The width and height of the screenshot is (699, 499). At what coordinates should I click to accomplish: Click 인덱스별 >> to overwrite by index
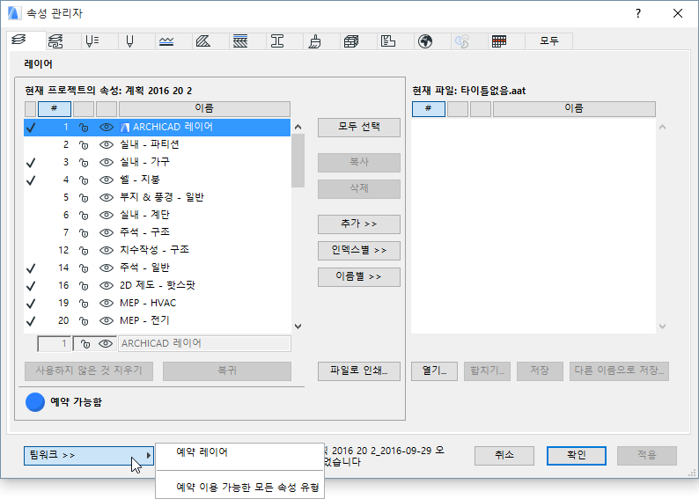[x=359, y=251]
